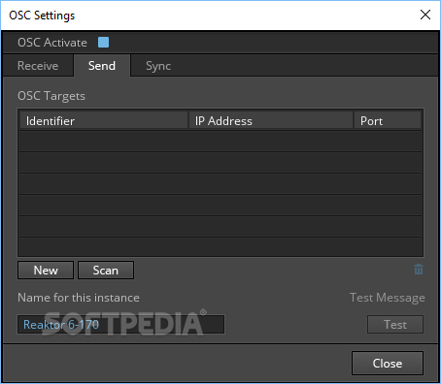Image resolution: width=441 pixels, height=384 pixels.
Task: Switch to the Receive tab
Action: [x=38, y=66]
